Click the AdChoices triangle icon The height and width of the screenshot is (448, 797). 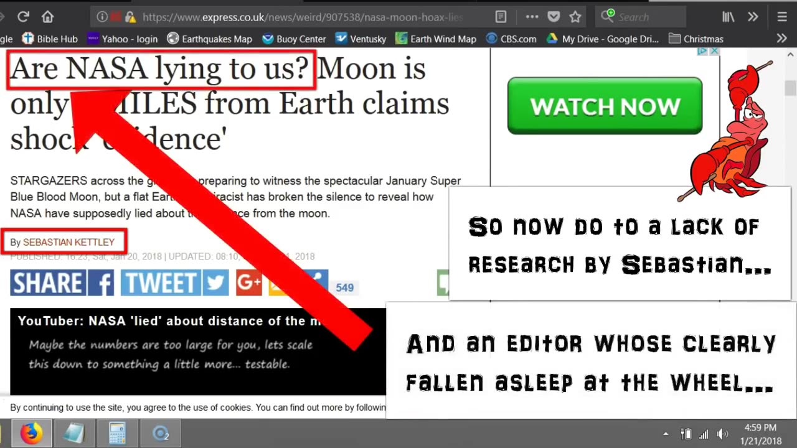(702, 51)
